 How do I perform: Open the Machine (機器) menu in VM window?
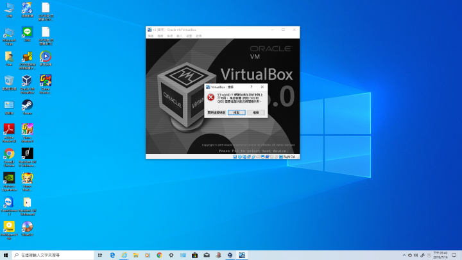click(160, 36)
